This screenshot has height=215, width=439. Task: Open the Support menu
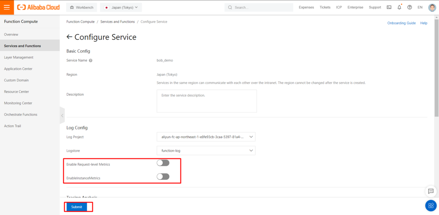pyautogui.click(x=375, y=7)
